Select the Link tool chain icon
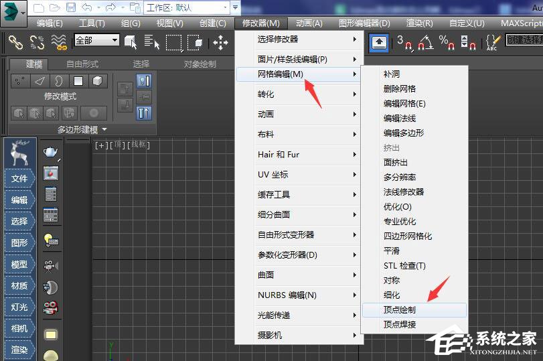Screen dimensions: 543x361 point(15,42)
